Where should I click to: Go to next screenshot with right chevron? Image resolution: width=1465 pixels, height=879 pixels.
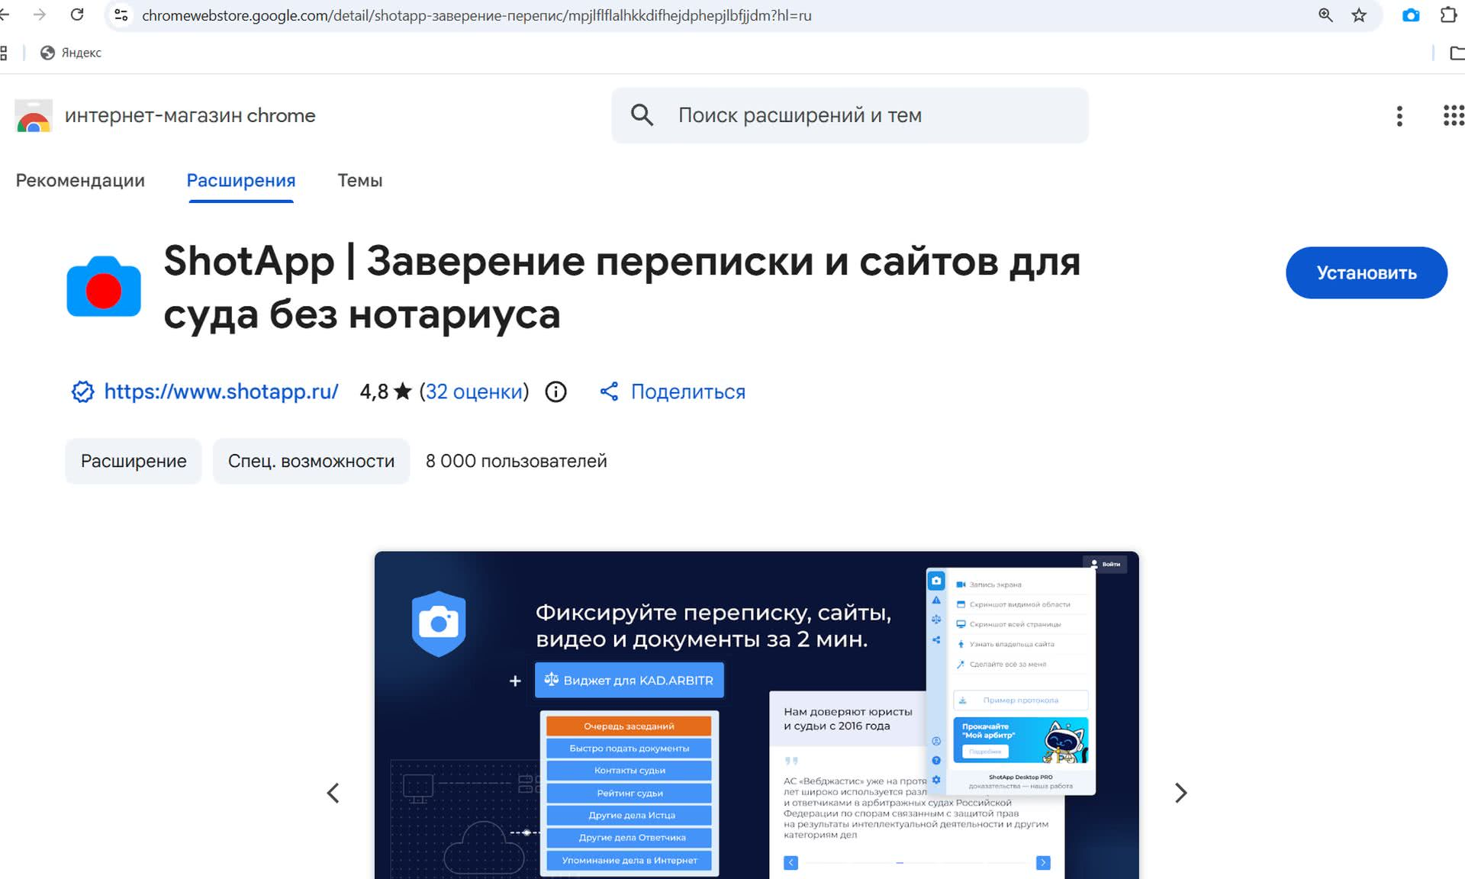click(x=1181, y=794)
